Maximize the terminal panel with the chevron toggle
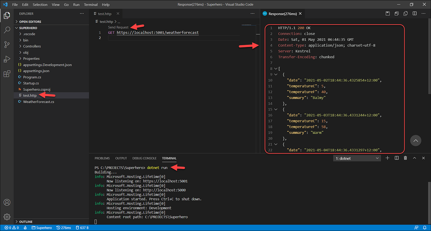The width and height of the screenshot is (431, 231). click(x=414, y=158)
